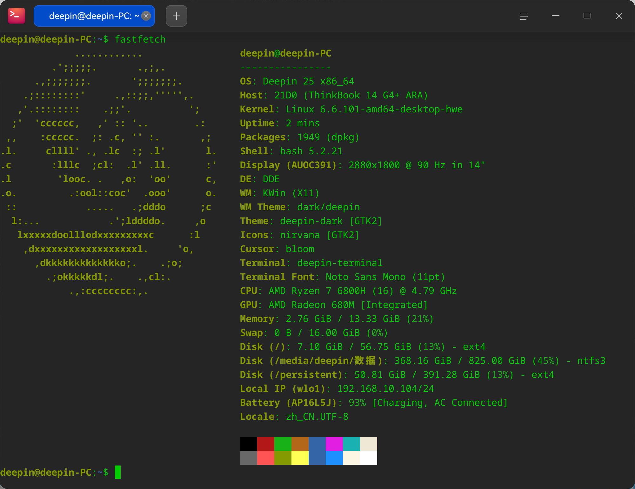The image size is (635, 489).
Task: Click the magenta color block
Action: (x=334, y=444)
